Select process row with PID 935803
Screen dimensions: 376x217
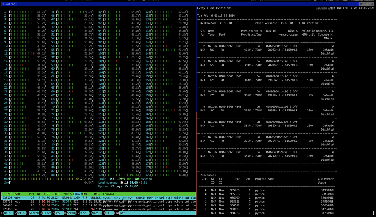coord(99,198)
